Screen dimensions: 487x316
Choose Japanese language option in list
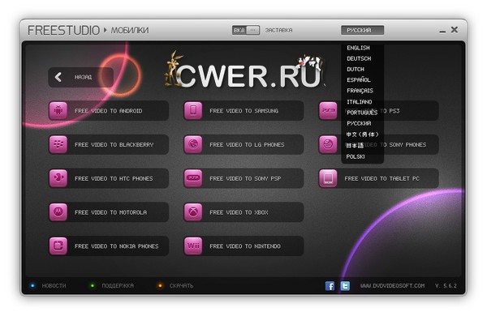pyautogui.click(x=355, y=145)
